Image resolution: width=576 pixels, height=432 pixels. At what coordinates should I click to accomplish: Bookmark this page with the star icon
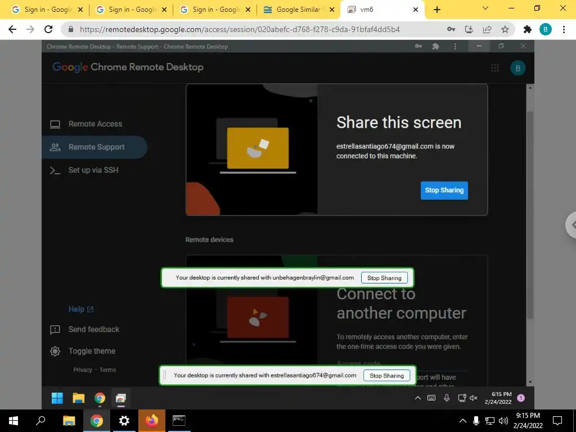[505, 29]
